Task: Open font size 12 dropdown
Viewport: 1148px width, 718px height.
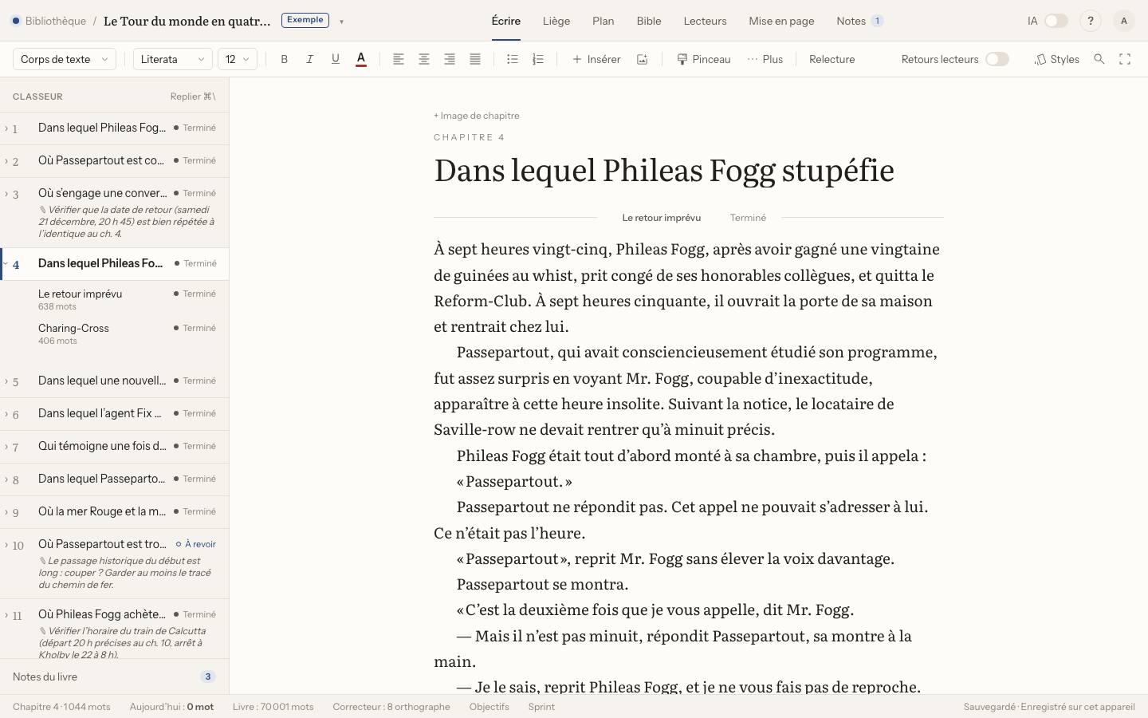Action: pyautogui.click(x=238, y=59)
